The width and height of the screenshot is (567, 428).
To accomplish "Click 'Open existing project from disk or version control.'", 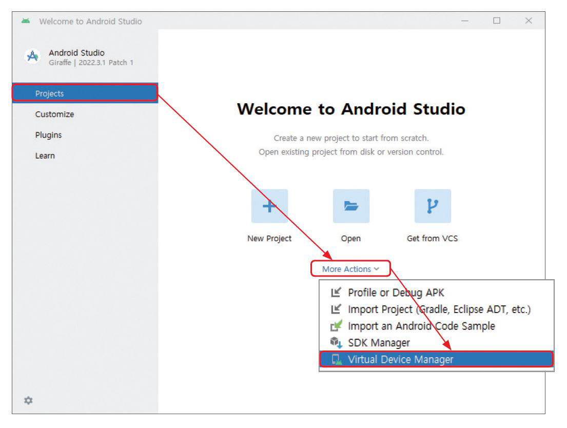I will point(351,152).
